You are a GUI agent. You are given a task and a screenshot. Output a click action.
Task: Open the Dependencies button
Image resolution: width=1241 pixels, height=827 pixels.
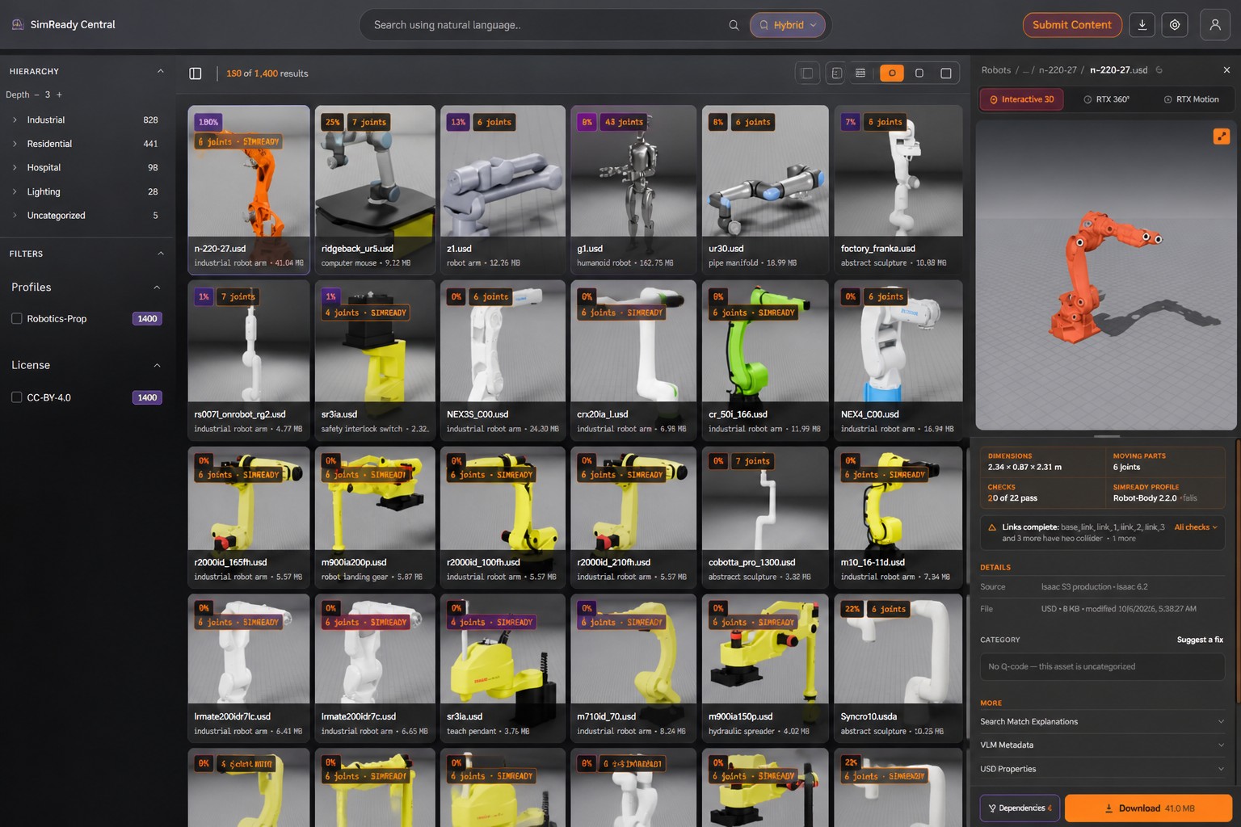pyautogui.click(x=1020, y=808)
